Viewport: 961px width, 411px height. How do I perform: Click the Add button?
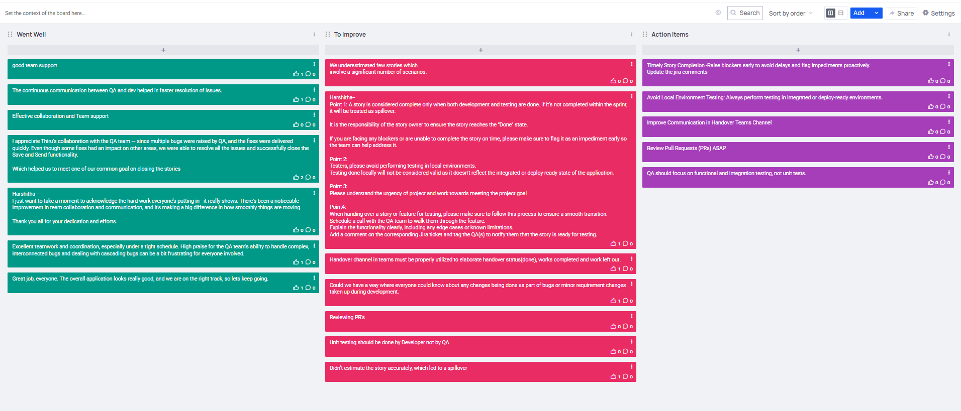860,13
